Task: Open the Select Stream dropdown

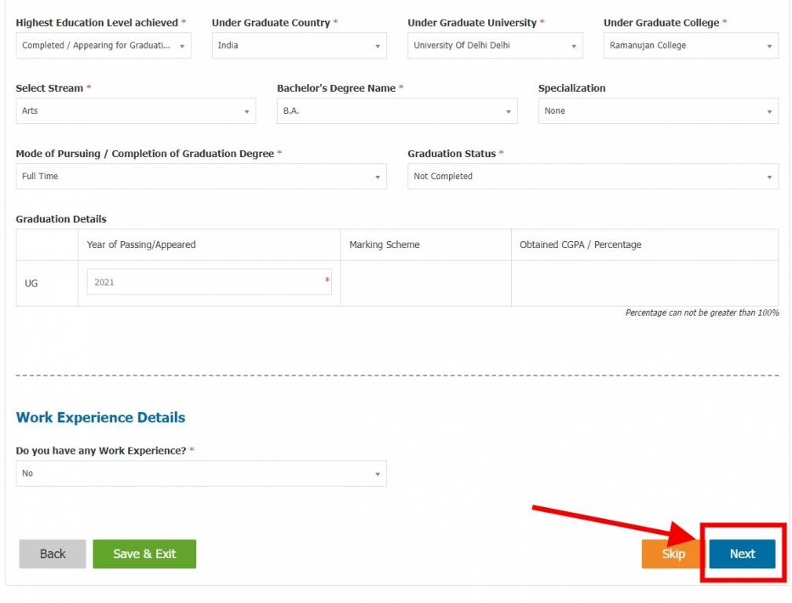Action: coord(135,111)
